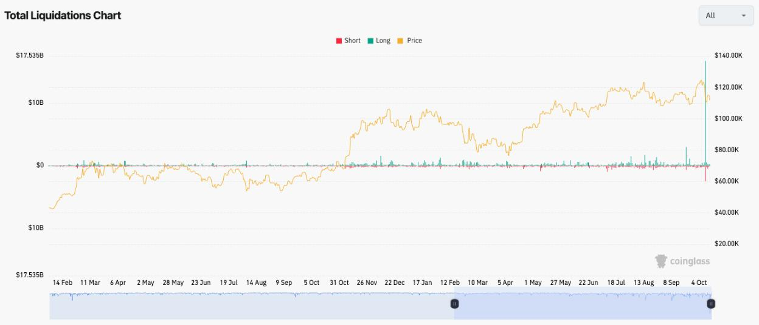Click the selected range in the overview slider
This screenshot has height=325, width=759.
(x=583, y=303)
